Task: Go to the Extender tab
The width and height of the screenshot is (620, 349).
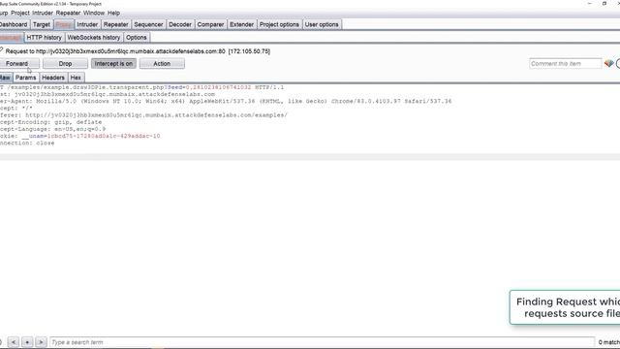Action: coord(241,24)
